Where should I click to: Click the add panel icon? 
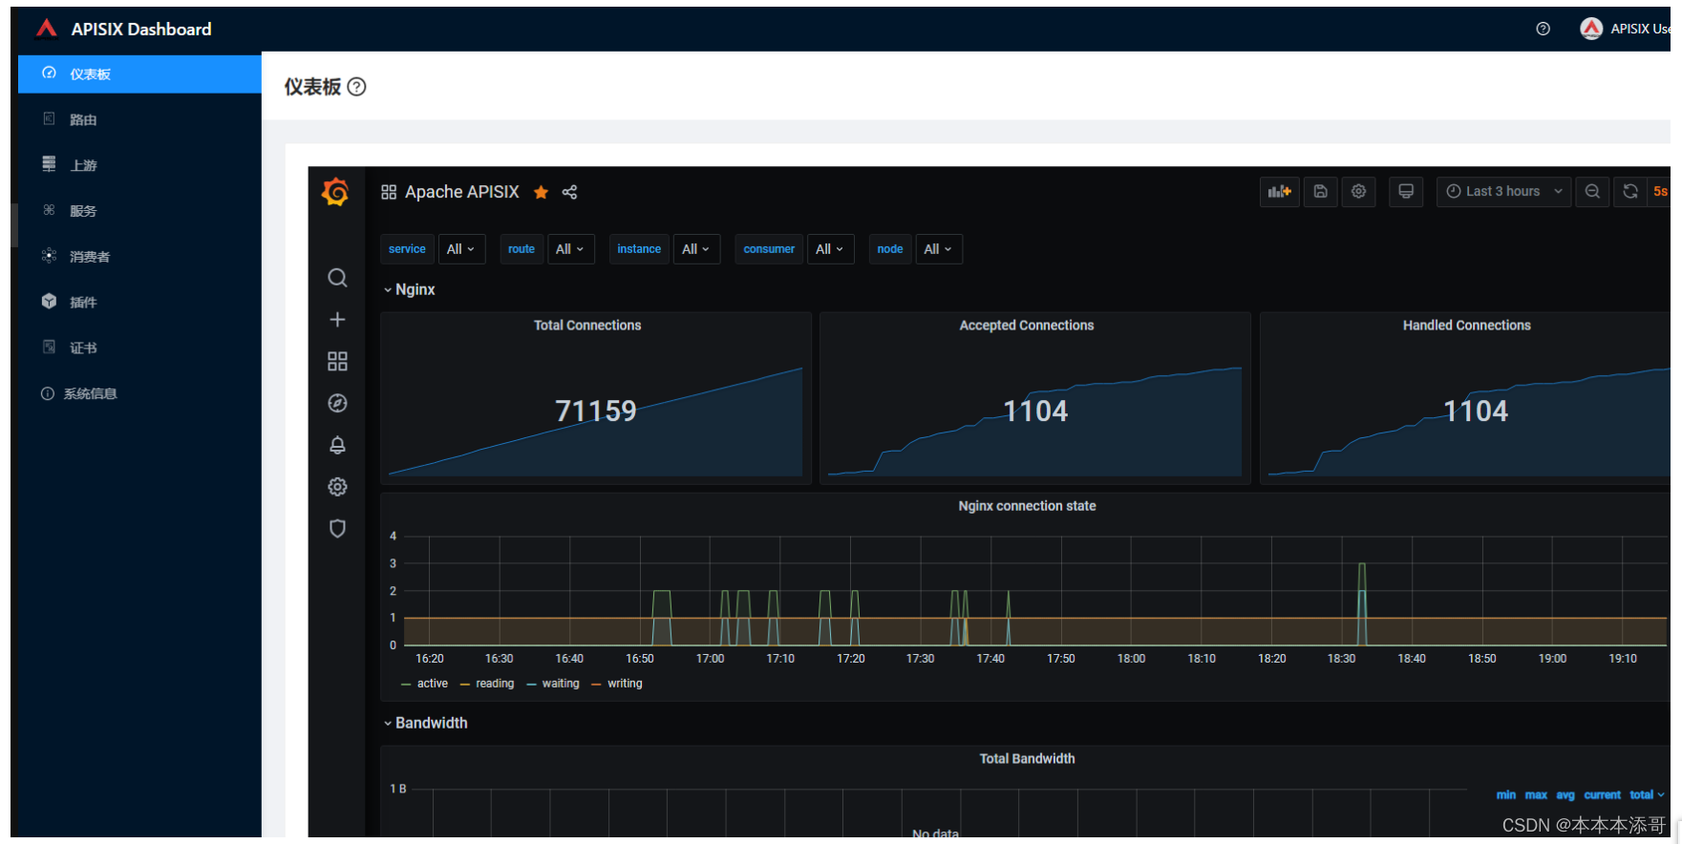point(1280,192)
